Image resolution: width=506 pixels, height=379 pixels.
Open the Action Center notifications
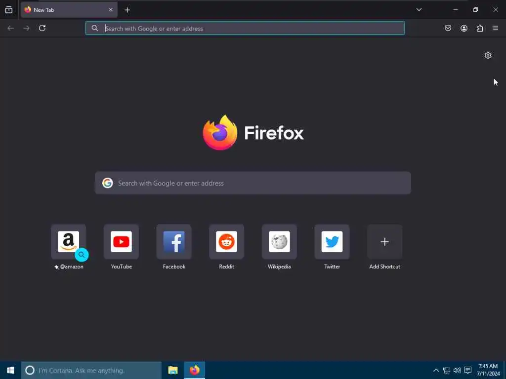468,370
